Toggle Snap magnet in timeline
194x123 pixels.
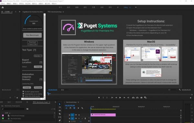pyautogui.click(x=70, y=108)
